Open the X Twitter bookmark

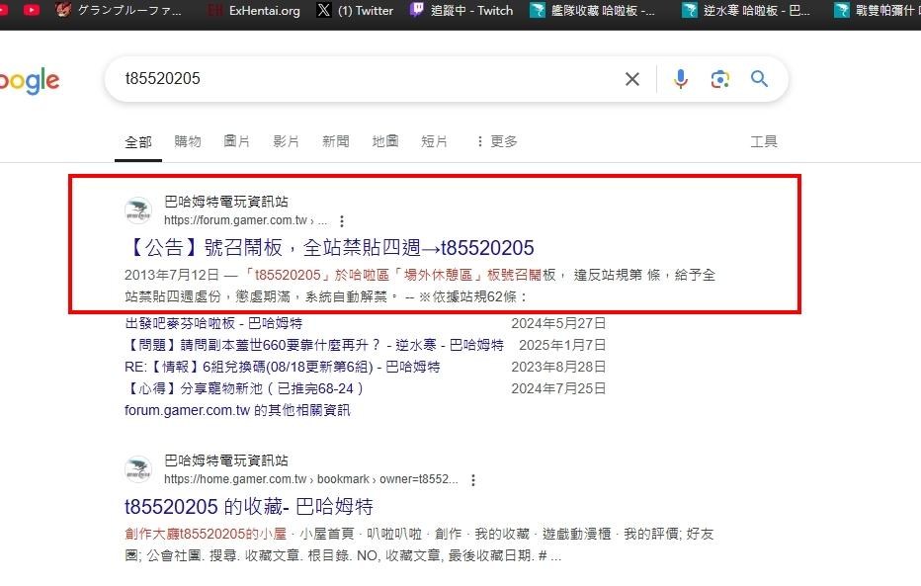point(356,10)
